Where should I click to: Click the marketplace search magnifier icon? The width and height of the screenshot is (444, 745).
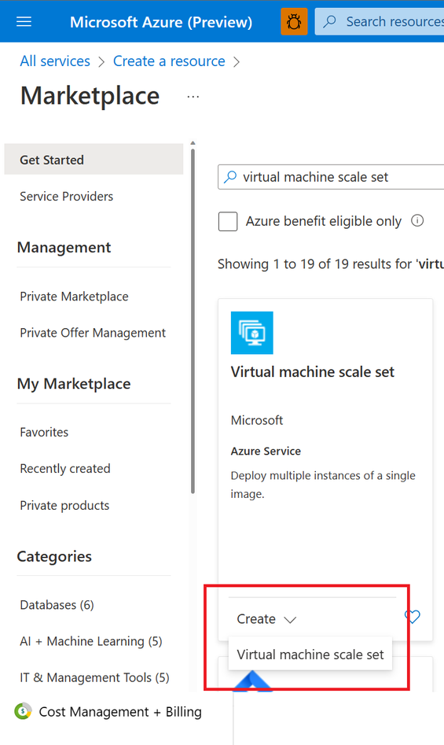[230, 177]
